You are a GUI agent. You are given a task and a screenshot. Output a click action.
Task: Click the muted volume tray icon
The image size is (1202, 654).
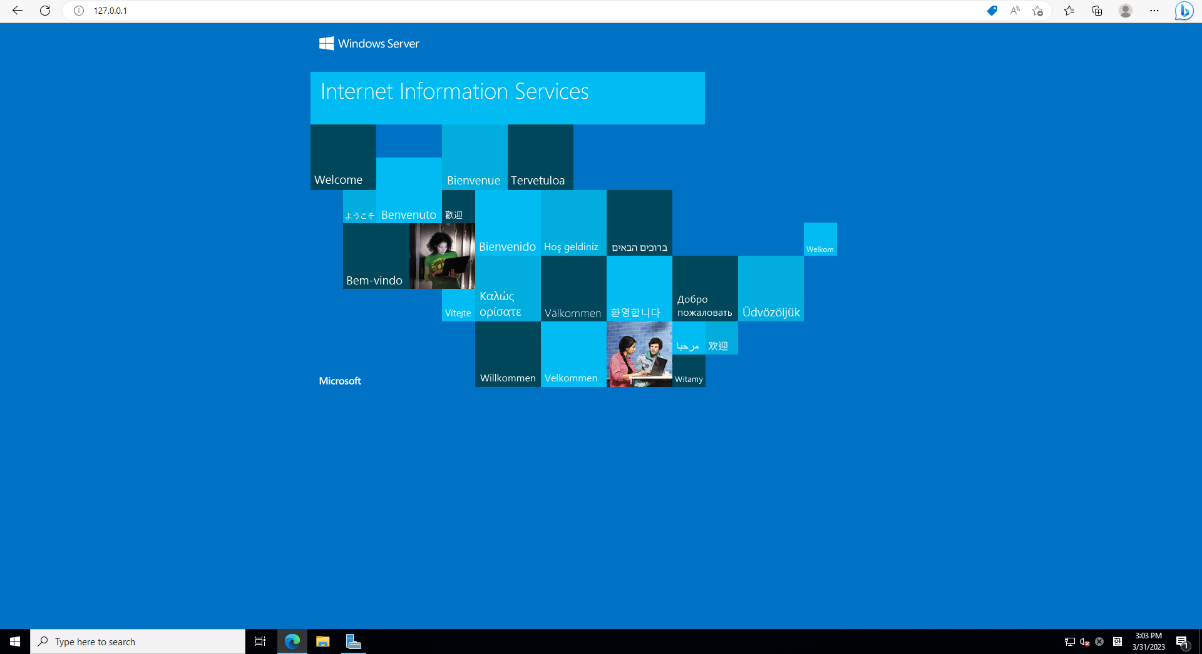(1084, 641)
